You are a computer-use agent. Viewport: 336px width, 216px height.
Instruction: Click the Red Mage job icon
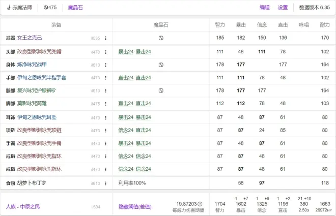[9, 8]
